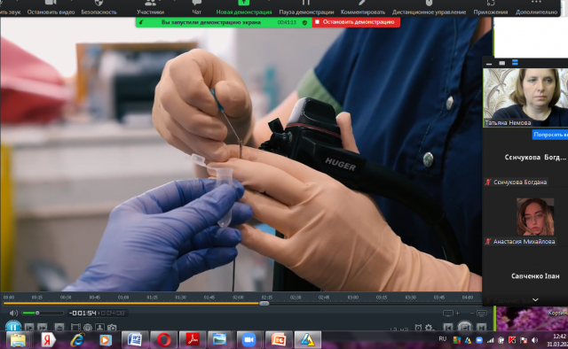
Task: Open Microsoft Word from the taskbar
Action: (x=134, y=340)
